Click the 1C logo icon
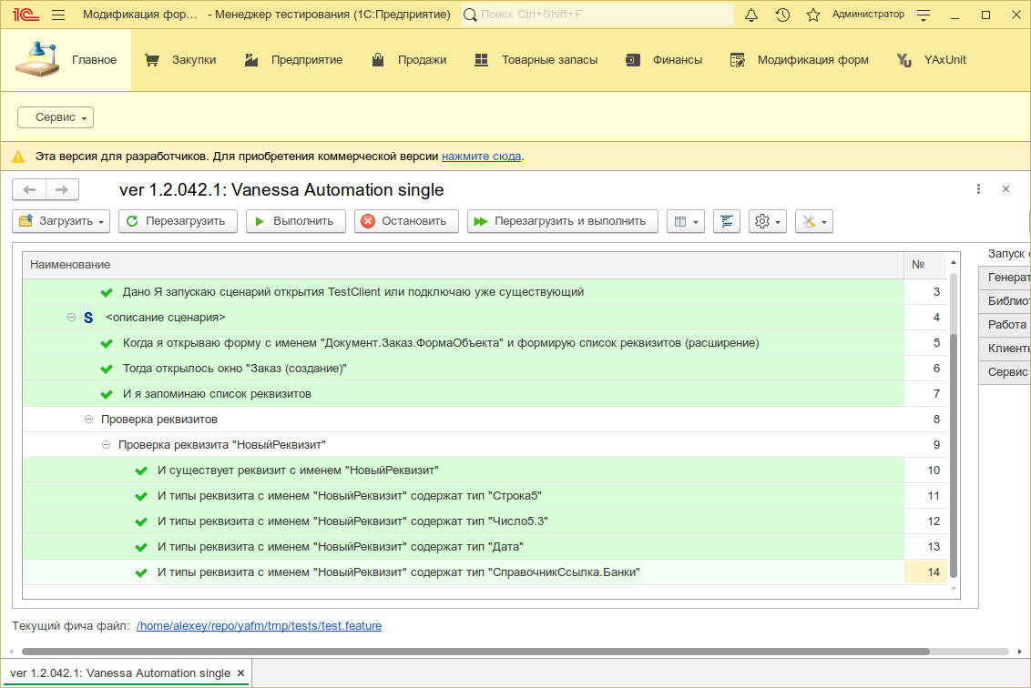1031x688 pixels. [25, 15]
